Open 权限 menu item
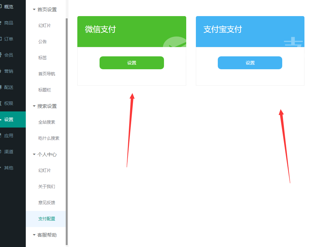 coord(9,103)
